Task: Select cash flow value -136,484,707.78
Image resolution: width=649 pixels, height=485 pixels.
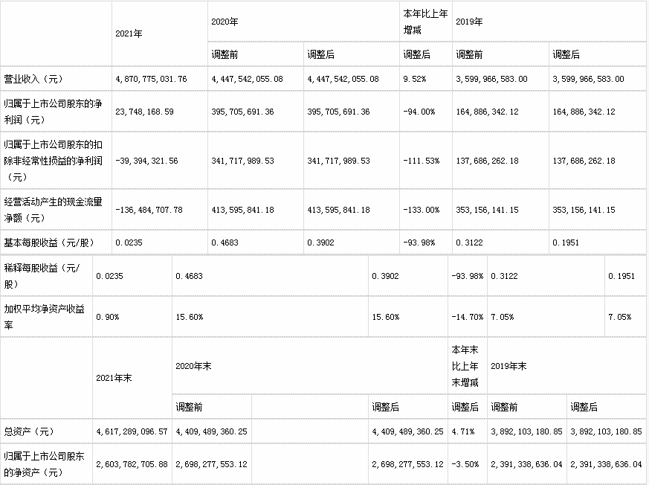Action: click(x=149, y=210)
